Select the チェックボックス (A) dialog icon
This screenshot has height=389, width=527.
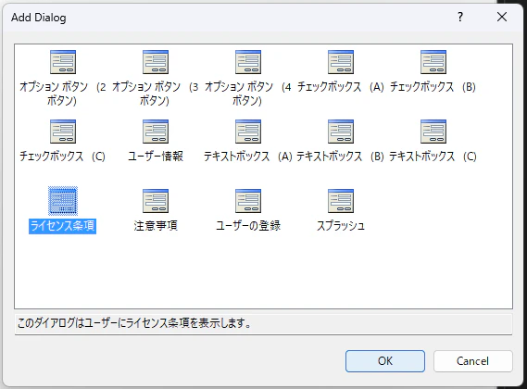(341, 62)
